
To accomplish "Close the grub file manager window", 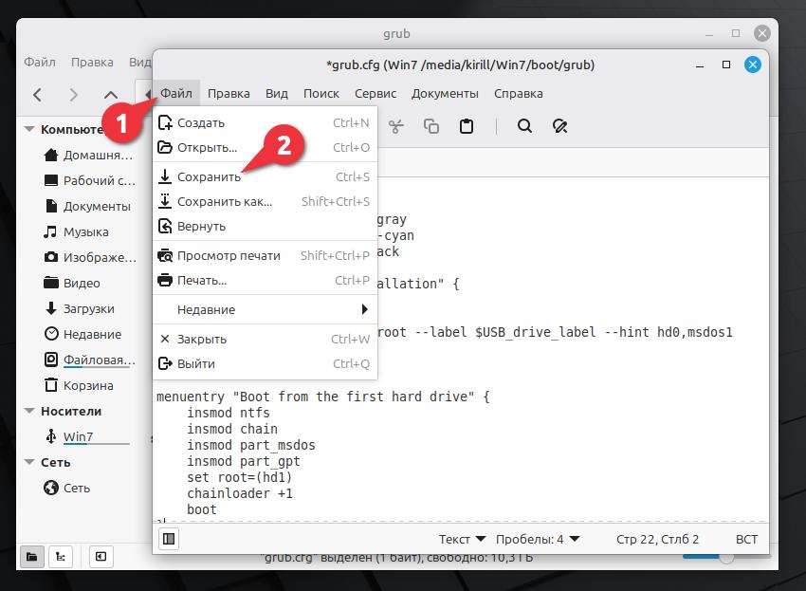I will click(x=761, y=33).
